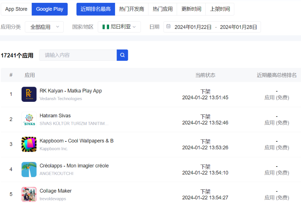
Task: Click the Nigeria flag icon
Action: point(106,27)
